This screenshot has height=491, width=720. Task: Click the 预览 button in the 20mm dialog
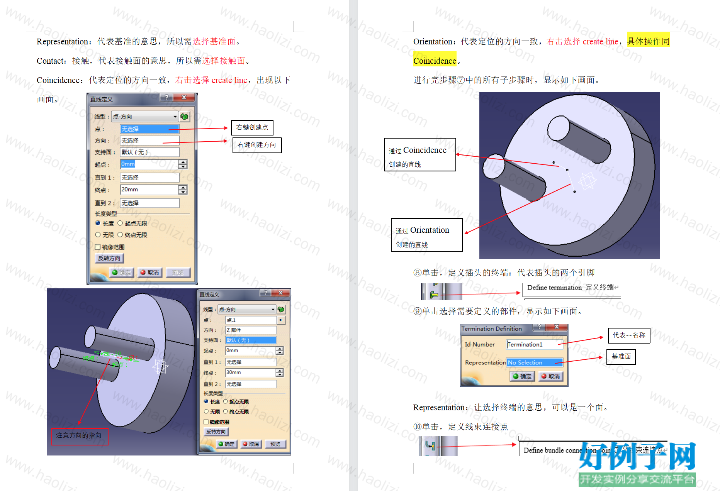(178, 273)
